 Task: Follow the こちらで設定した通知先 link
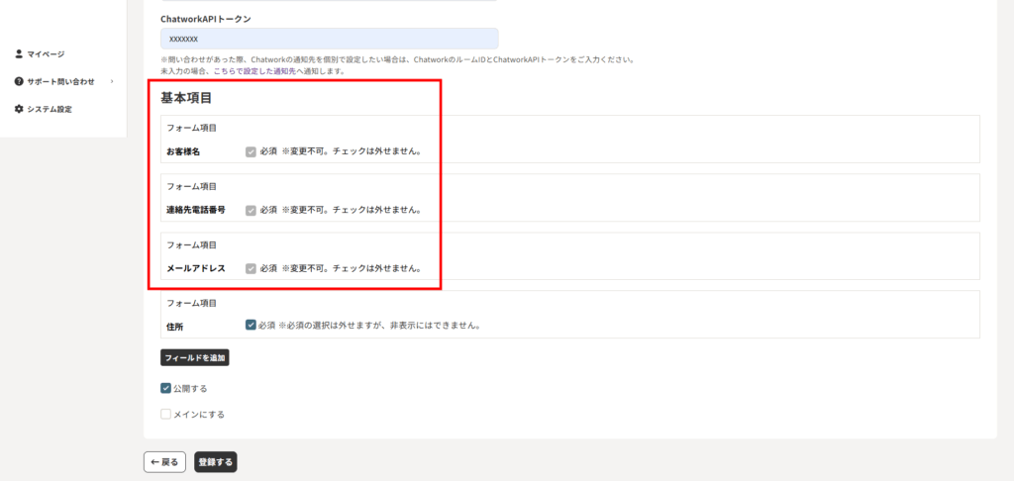(x=254, y=71)
